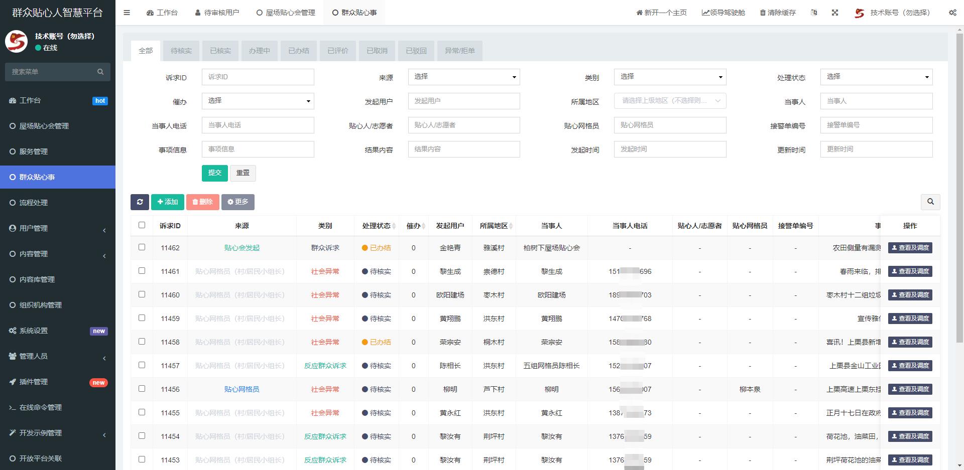Open 工作台 dashboard item in sidebar

pos(58,100)
